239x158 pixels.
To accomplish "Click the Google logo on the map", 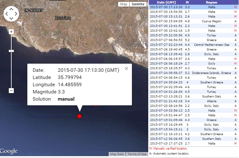I will 9,151.
